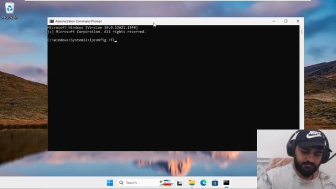This screenshot has width=336, height=189.
Task: Click the Command Prompt taskbar icon
Action: 226,183
